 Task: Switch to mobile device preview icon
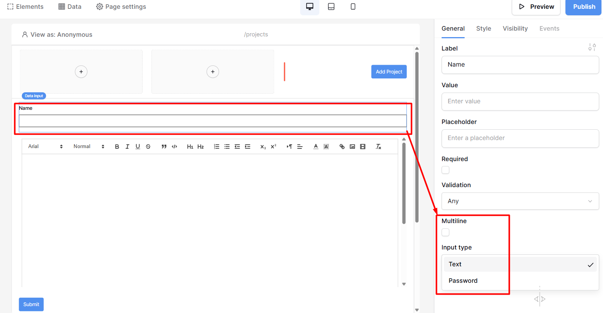[353, 7]
